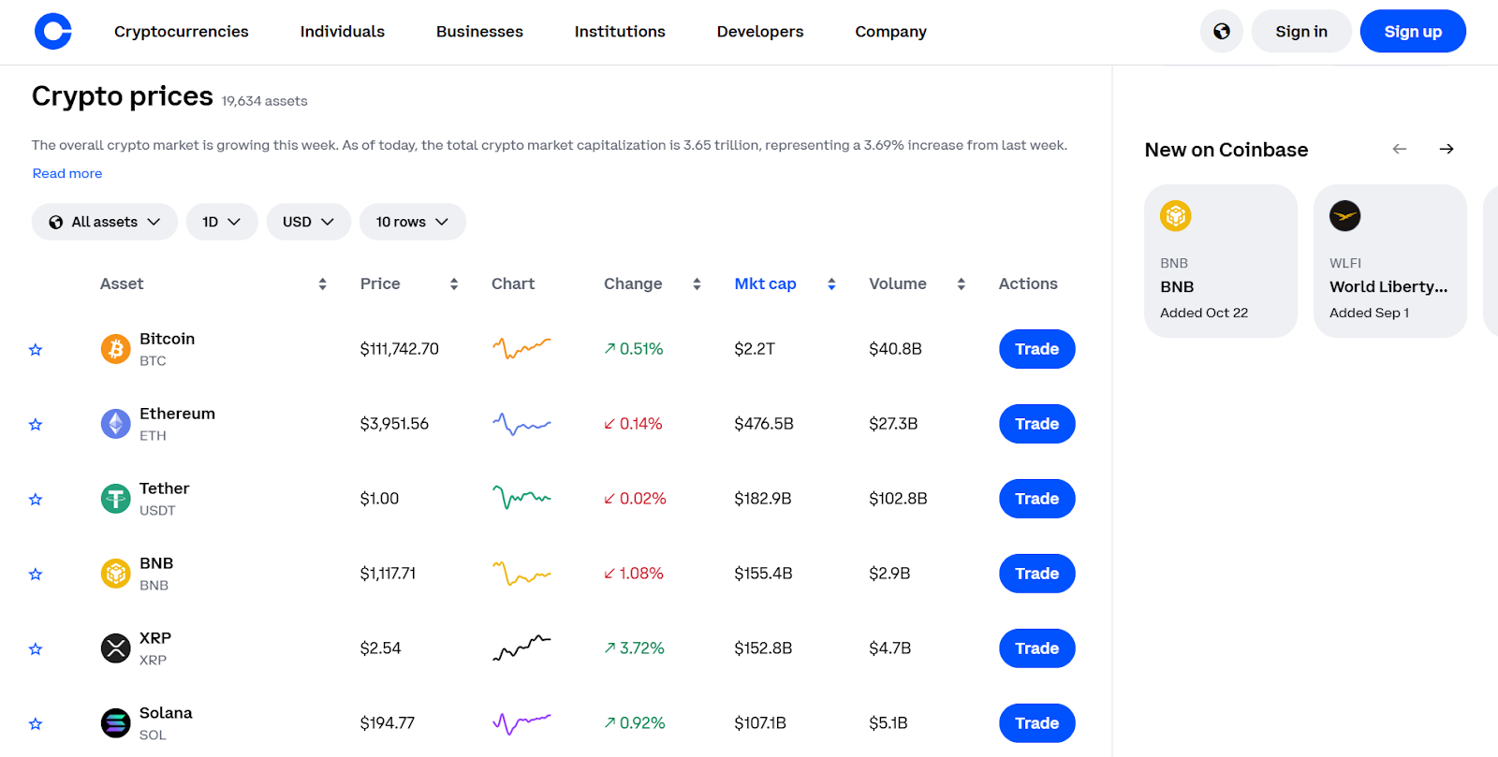
Task: Open the Cryptocurrencies nav menu
Action: pyautogui.click(x=182, y=32)
